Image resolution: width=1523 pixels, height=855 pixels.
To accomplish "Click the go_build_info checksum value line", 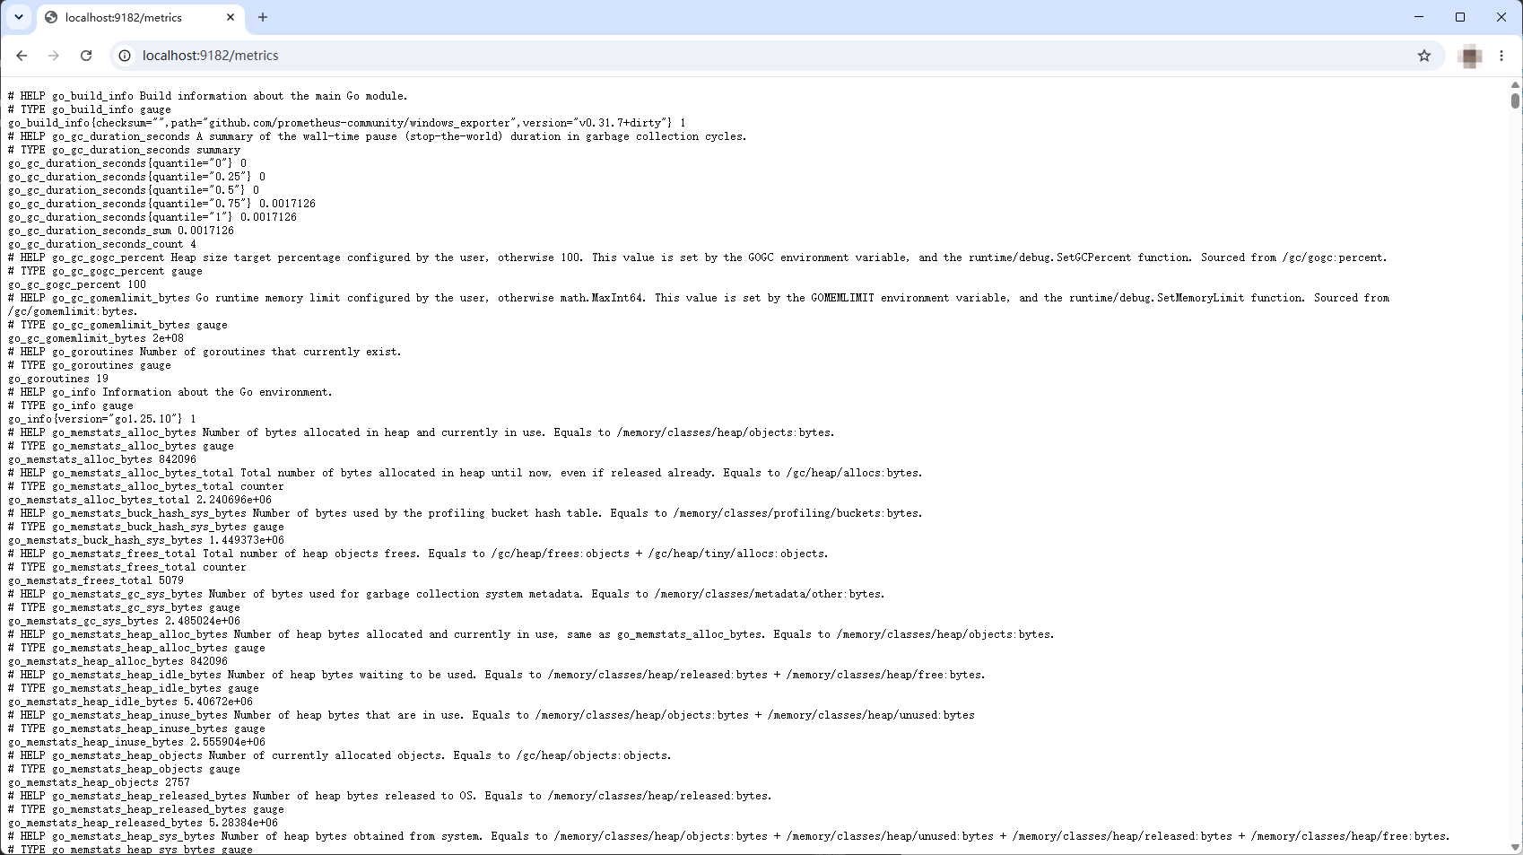I will 347,123.
